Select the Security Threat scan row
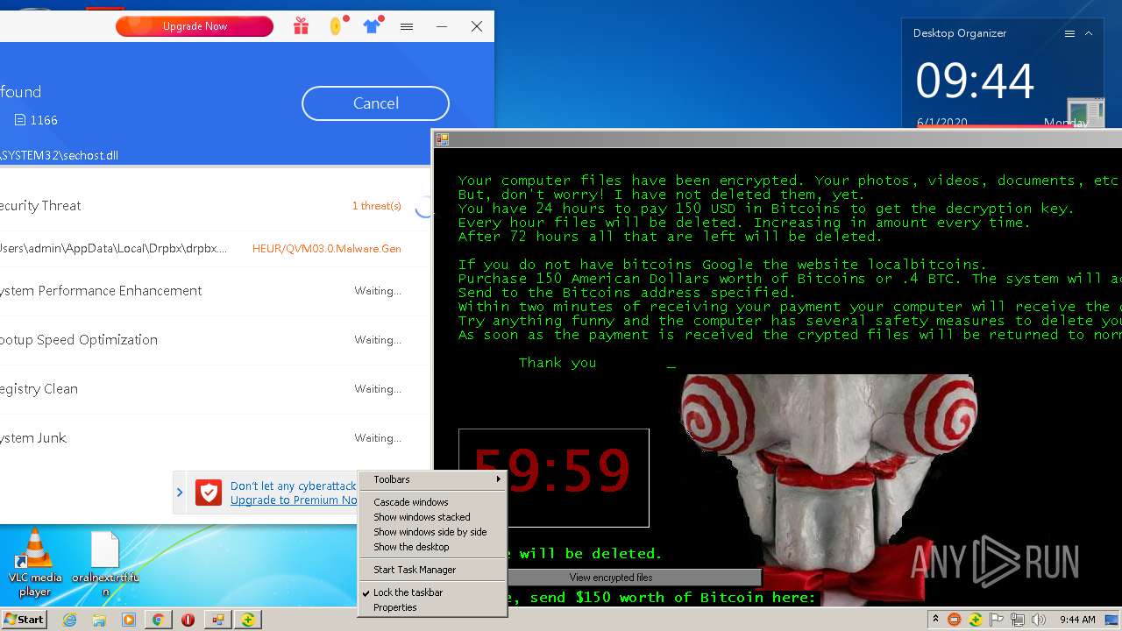The image size is (1122, 631). tap(217, 206)
